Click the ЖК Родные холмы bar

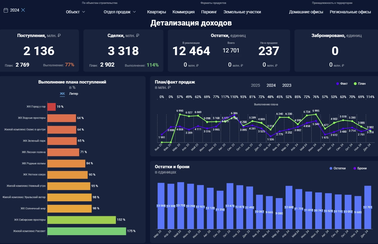pos(66,163)
